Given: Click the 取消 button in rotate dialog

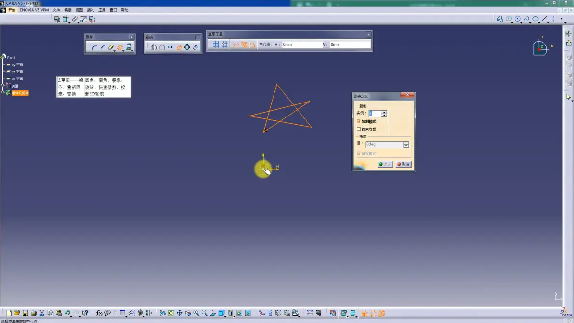Looking at the screenshot, I should 404,164.
